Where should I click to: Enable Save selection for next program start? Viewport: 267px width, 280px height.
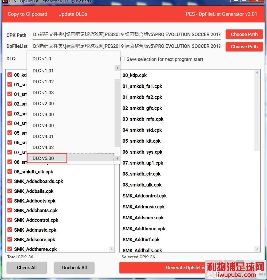(122, 59)
